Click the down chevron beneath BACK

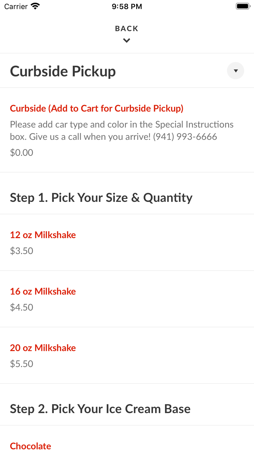[x=126, y=40]
